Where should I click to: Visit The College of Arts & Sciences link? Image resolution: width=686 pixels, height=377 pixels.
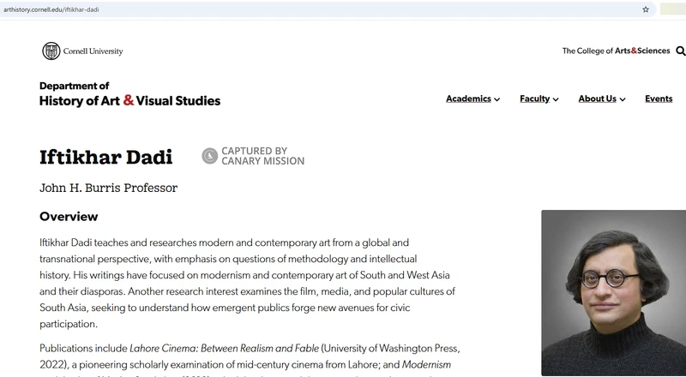pos(616,51)
